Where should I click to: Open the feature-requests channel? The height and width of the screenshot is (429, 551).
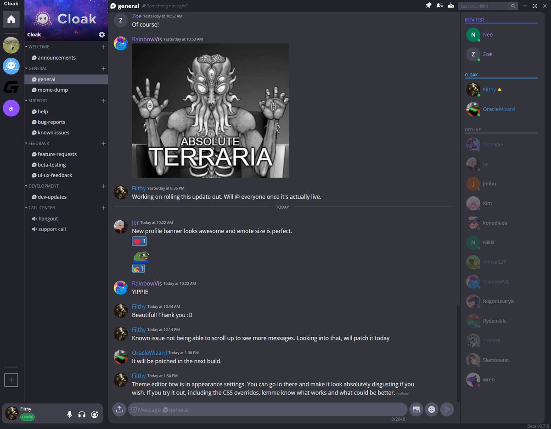[x=67, y=154]
